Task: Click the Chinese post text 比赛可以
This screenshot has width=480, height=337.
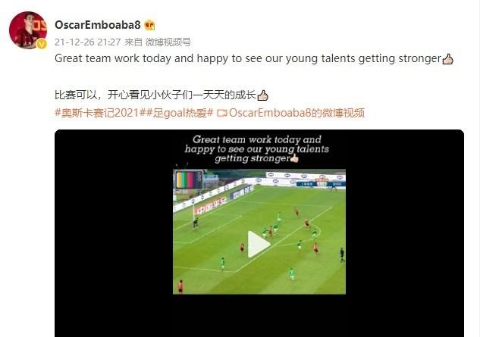Action: click(x=76, y=95)
